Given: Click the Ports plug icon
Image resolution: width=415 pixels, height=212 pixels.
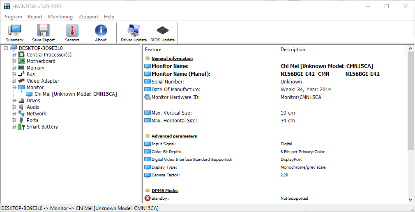Looking at the screenshot, I should tap(21, 120).
